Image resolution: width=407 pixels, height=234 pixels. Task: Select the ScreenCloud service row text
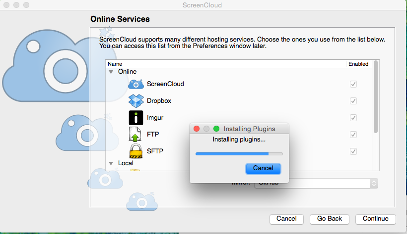[x=165, y=84]
